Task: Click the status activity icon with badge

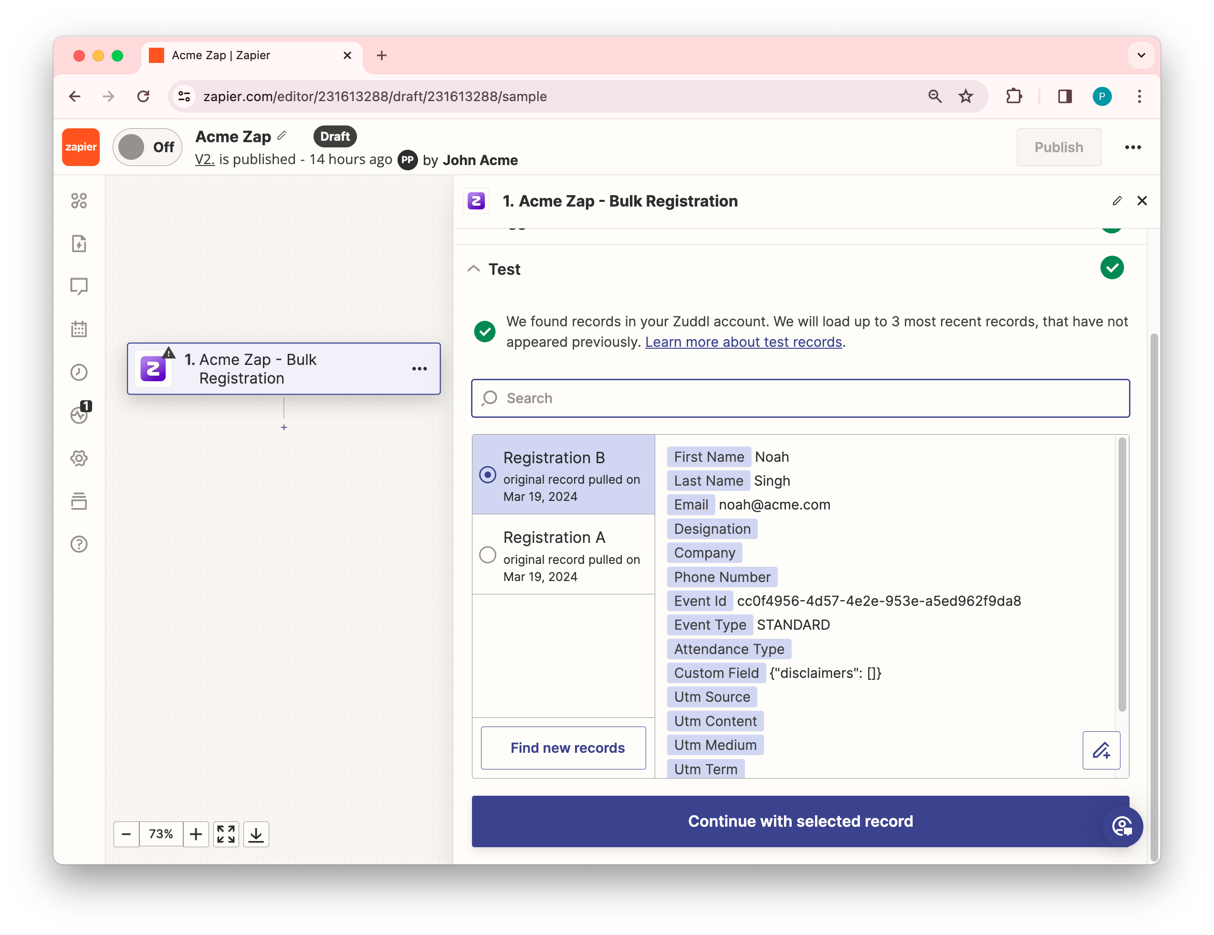Action: (80, 415)
